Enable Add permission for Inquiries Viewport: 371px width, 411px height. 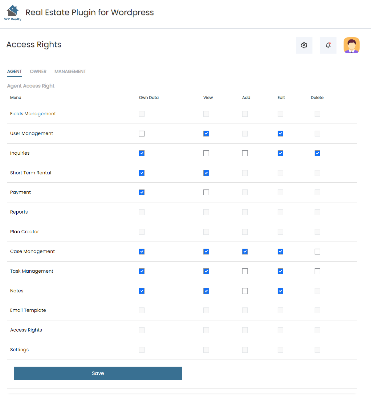pos(245,153)
